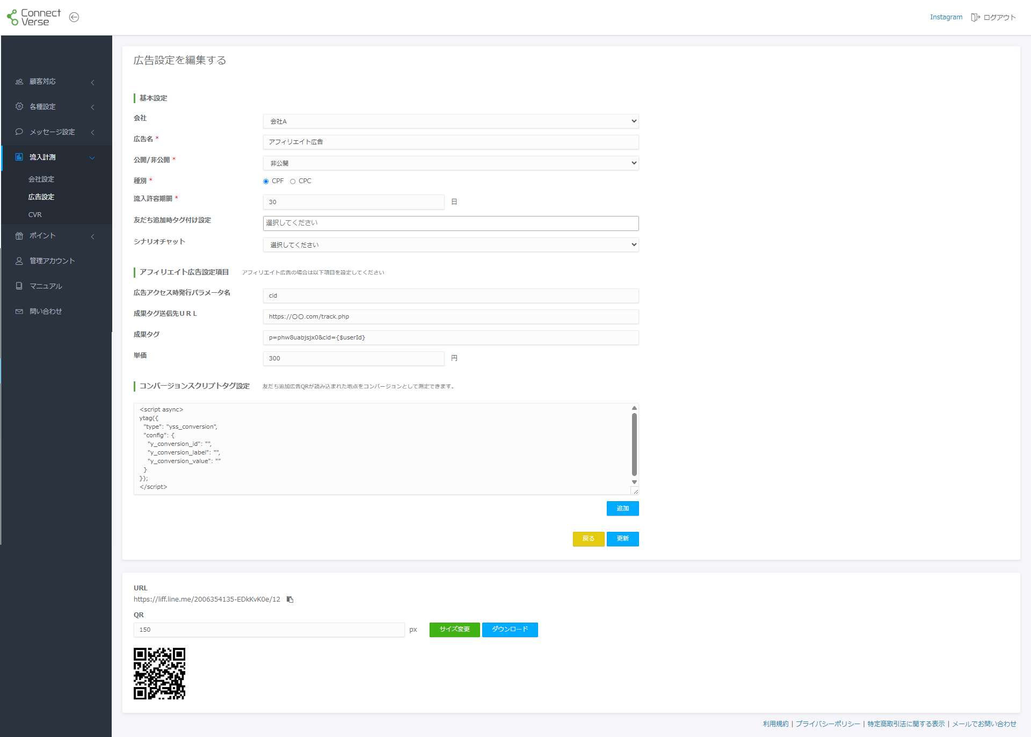Click the 広告アクセス時発行パラメータ名 field
Image resolution: width=1031 pixels, height=737 pixels.
pyautogui.click(x=451, y=296)
